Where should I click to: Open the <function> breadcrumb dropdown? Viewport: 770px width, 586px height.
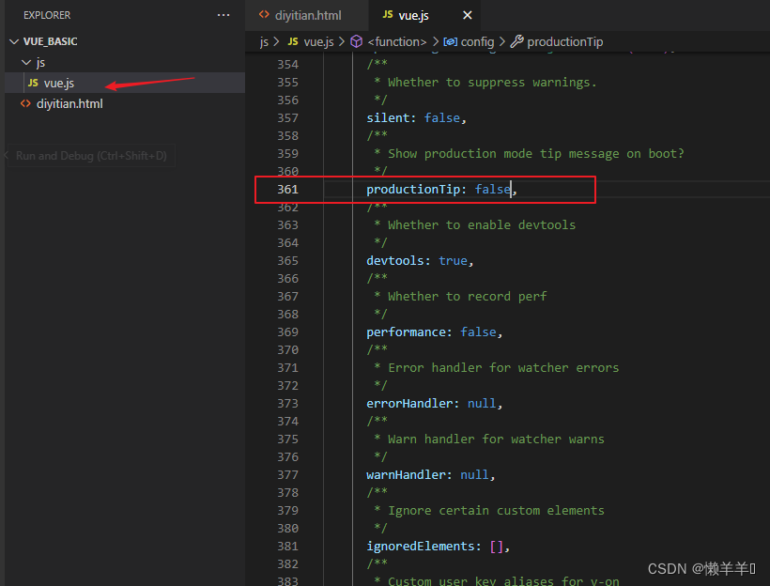tap(396, 41)
